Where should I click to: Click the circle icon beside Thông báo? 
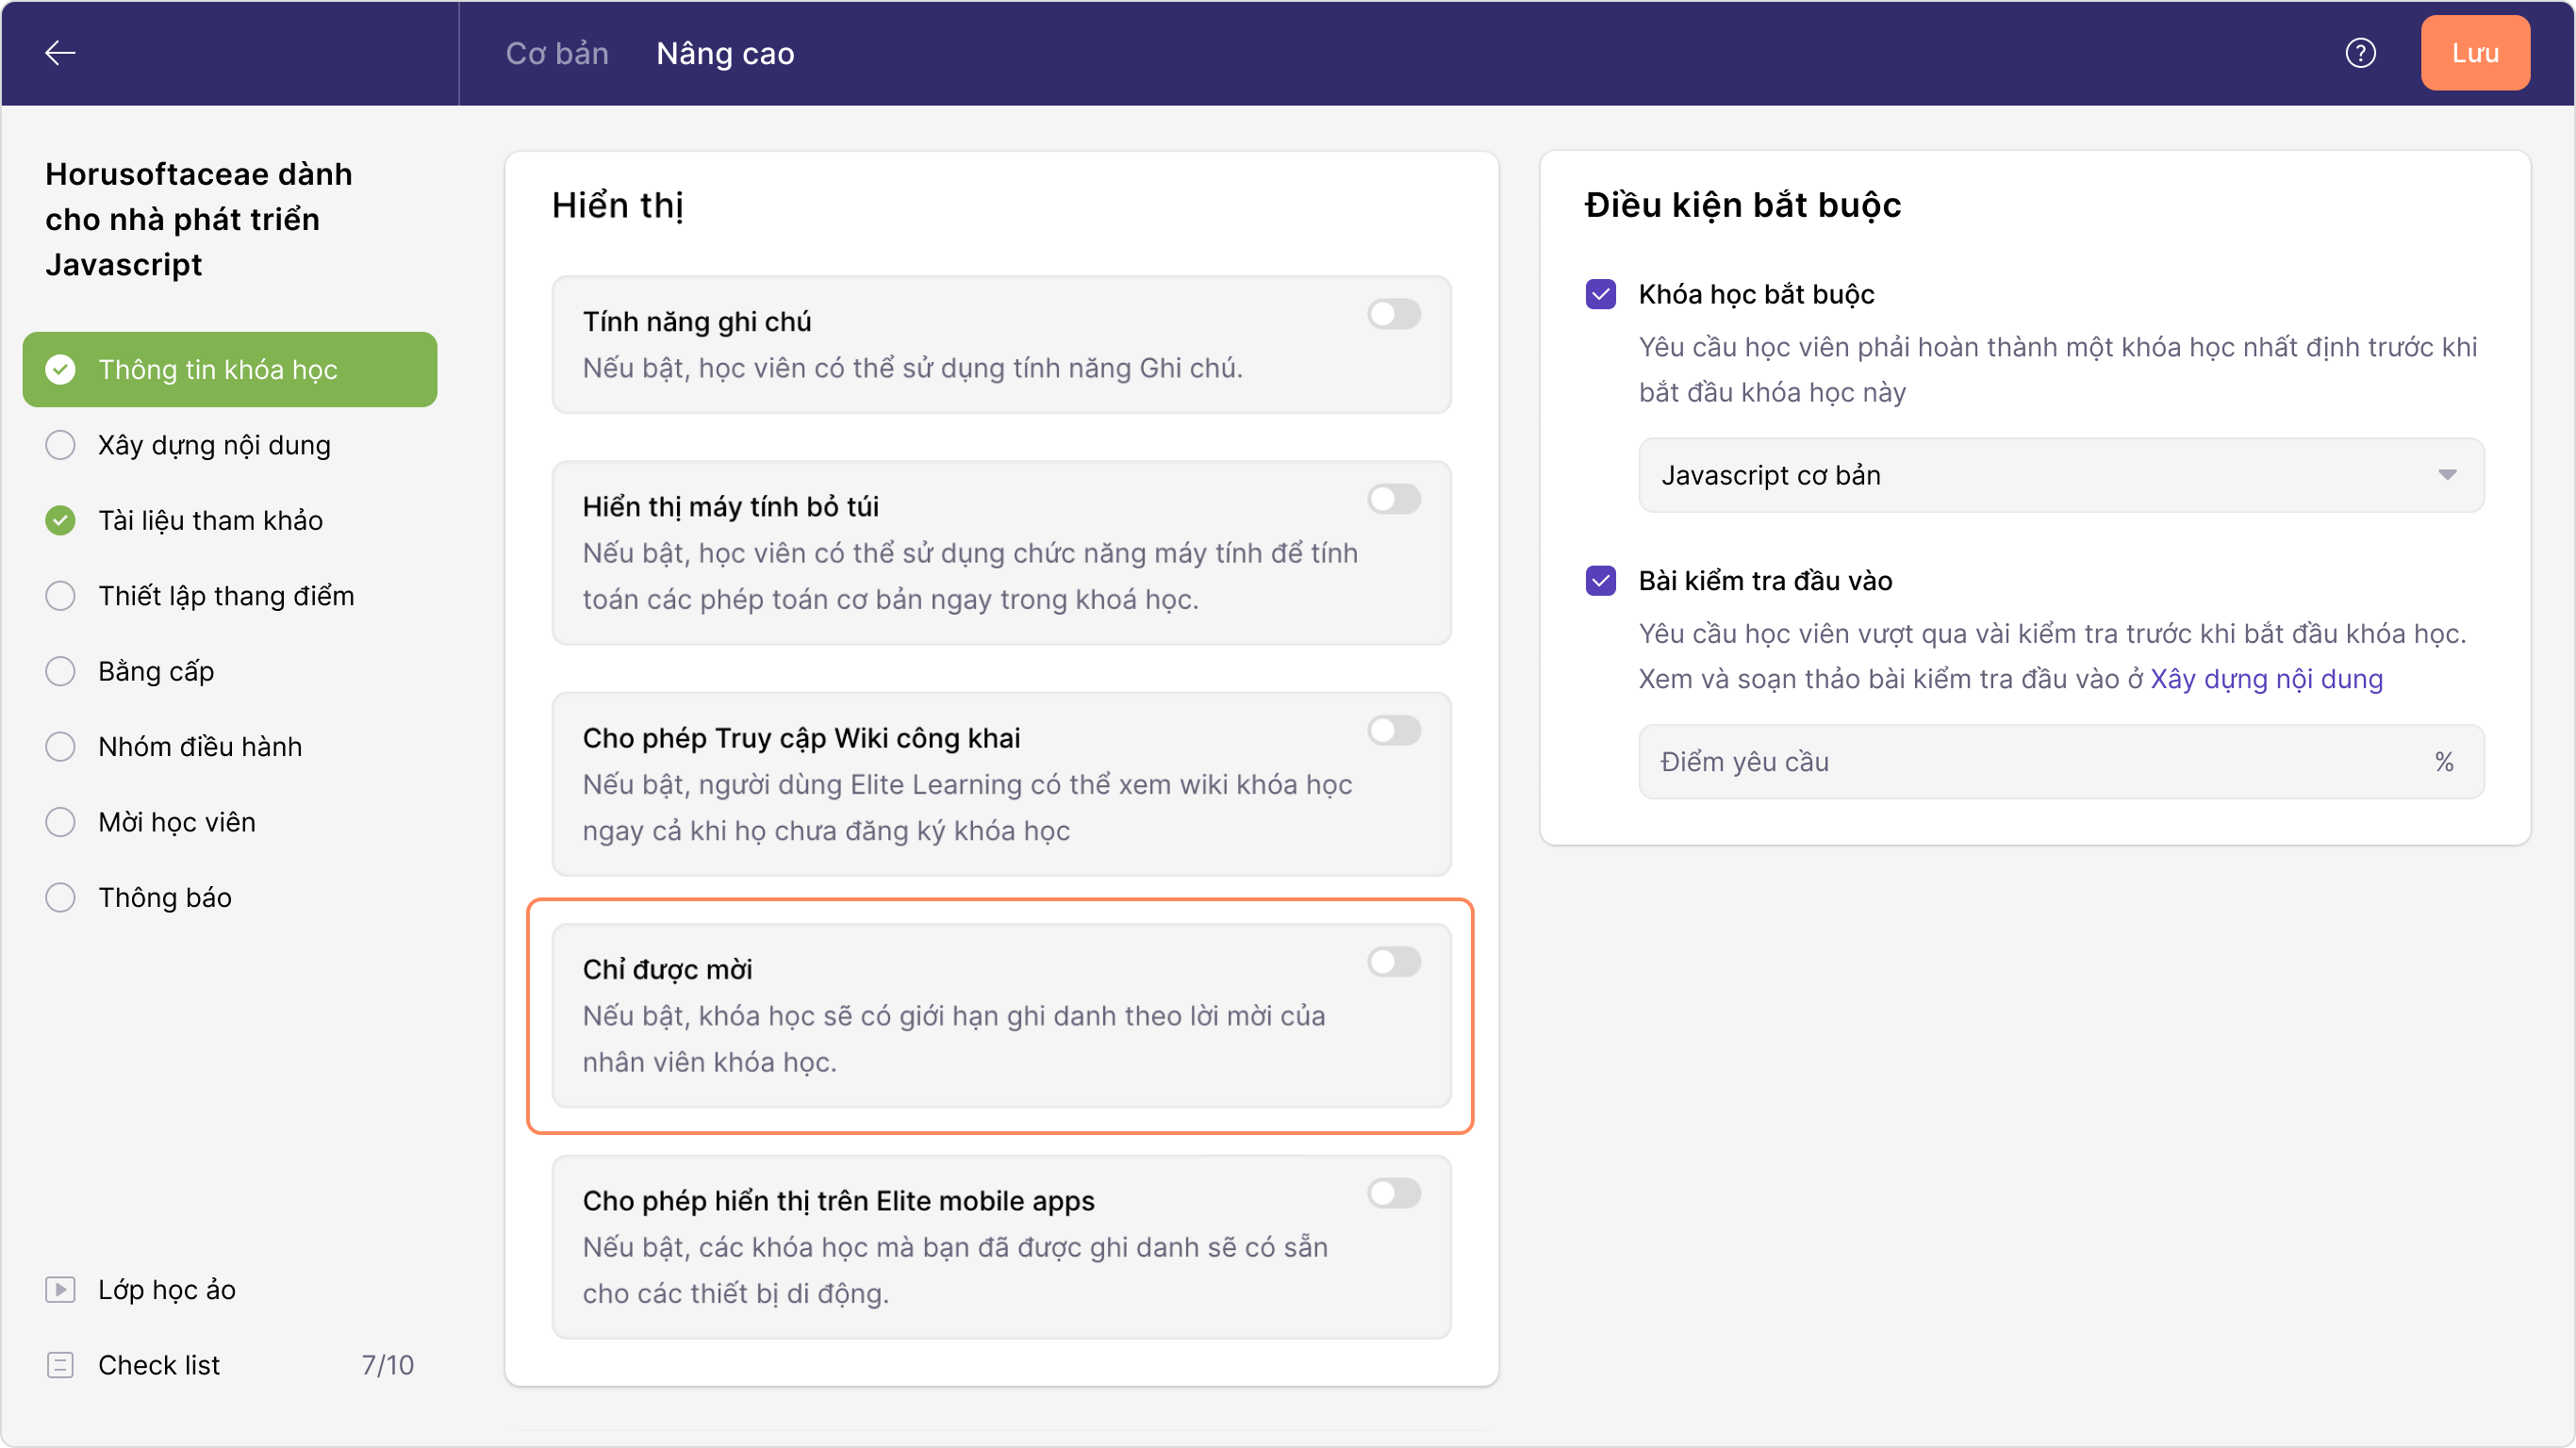60,897
